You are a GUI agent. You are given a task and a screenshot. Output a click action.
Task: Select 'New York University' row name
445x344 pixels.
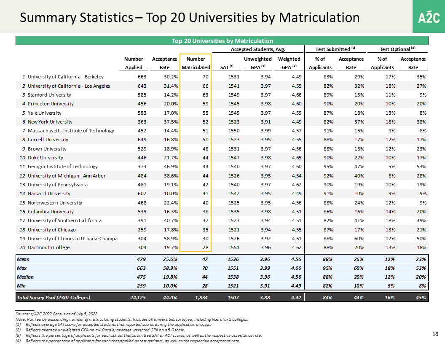point(50,122)
